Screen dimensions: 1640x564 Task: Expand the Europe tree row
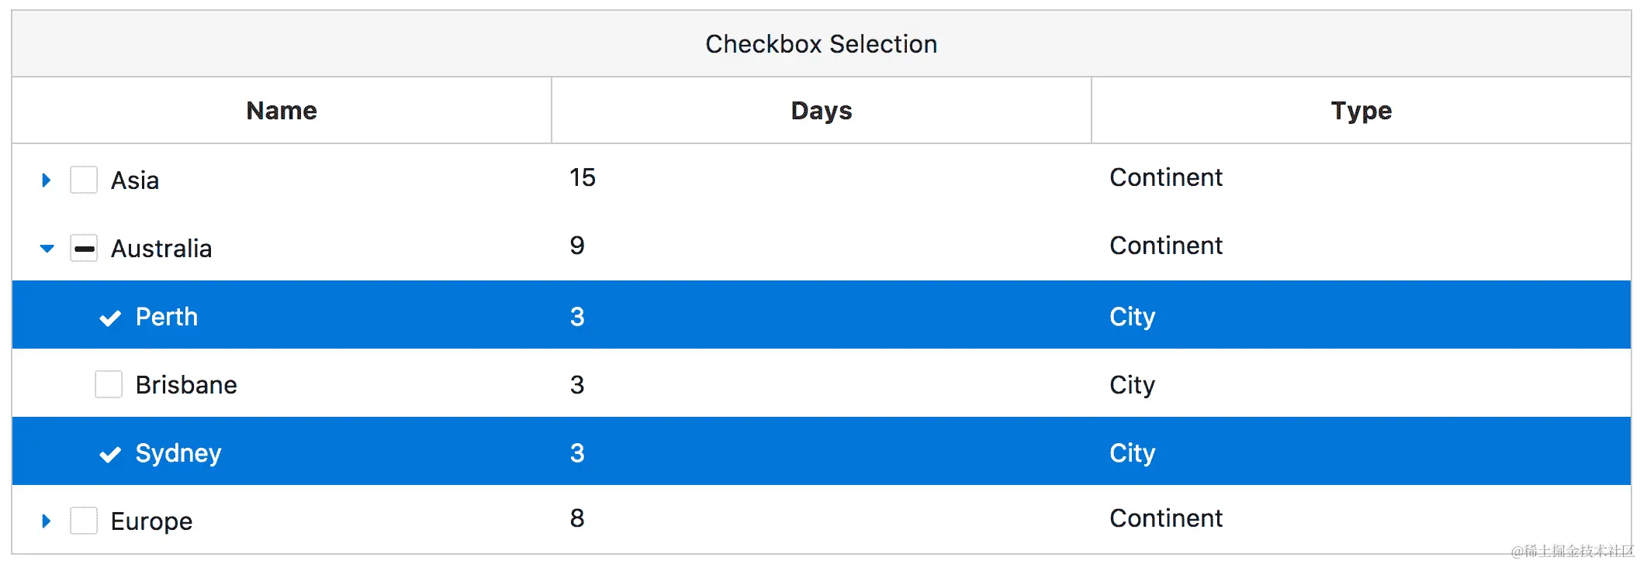47,521
